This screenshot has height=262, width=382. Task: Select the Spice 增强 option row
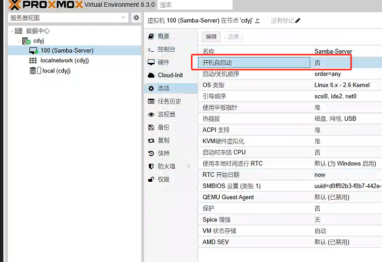tap(290, 219)
